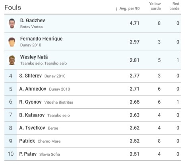Select S. Shterev in rank 4 row

pyautogui.click(x=31, y=76)
